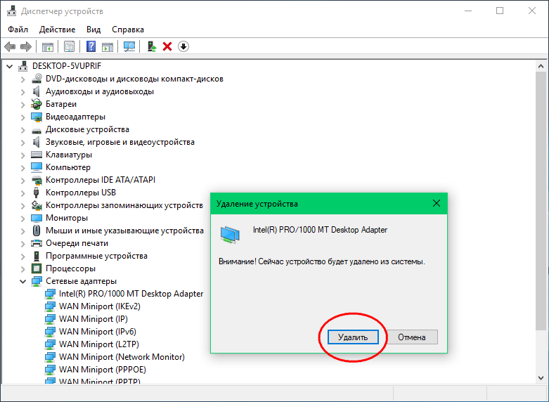Select WAN Miniport (Network Monitor)
This screenshot has width=549, height=402.
click(x=122, y=357)
